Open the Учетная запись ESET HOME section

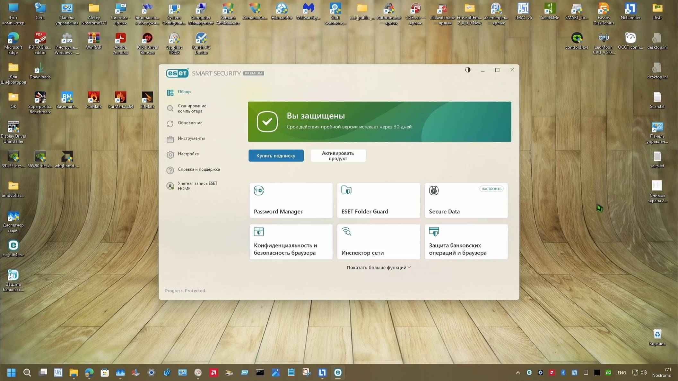[197, 186]
